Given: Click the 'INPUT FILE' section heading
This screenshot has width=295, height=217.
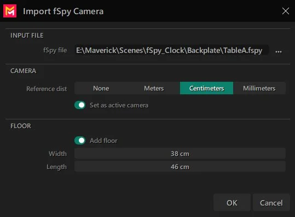Looking at the screenshot, I should (x=27, y=35).
